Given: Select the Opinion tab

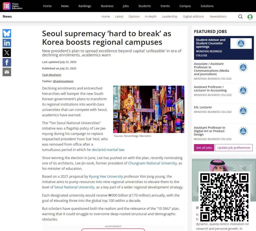Looking at the screenshot, I should coord(134,16).
